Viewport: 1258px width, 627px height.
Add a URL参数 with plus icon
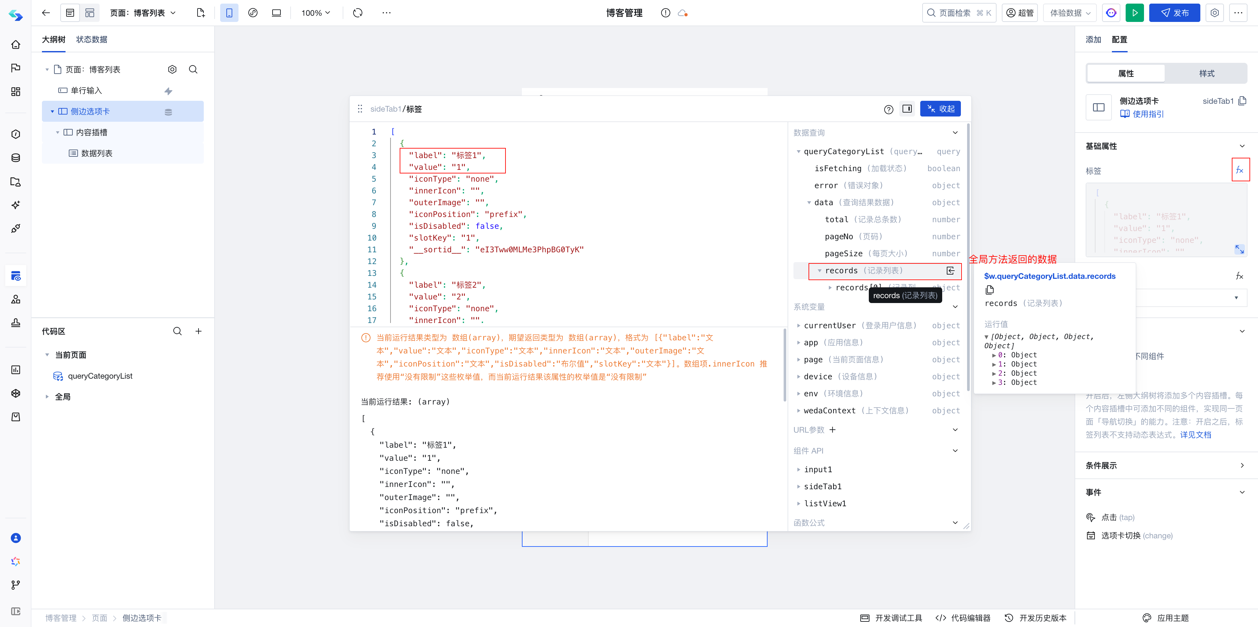833,430
